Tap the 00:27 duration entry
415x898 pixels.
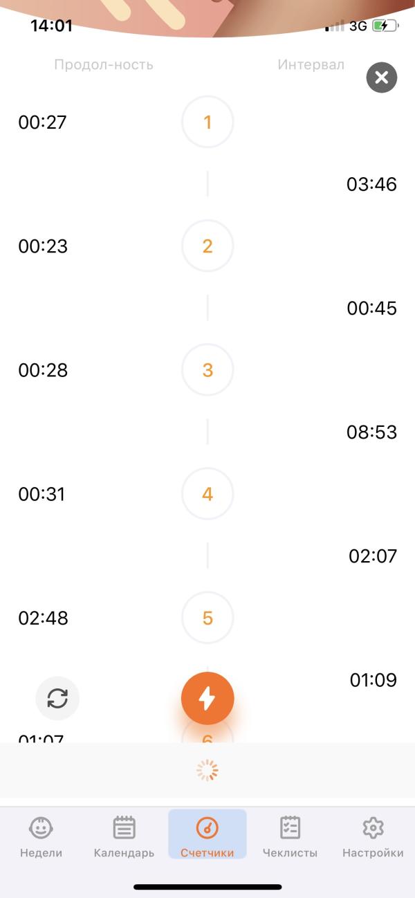[x=43, y=122]
